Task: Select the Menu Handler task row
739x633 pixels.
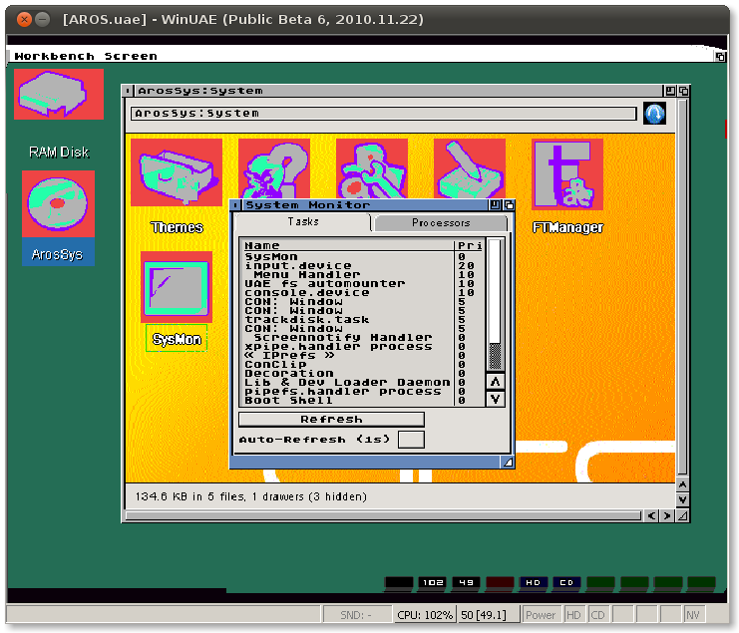Action: click(x=362, y=274)
